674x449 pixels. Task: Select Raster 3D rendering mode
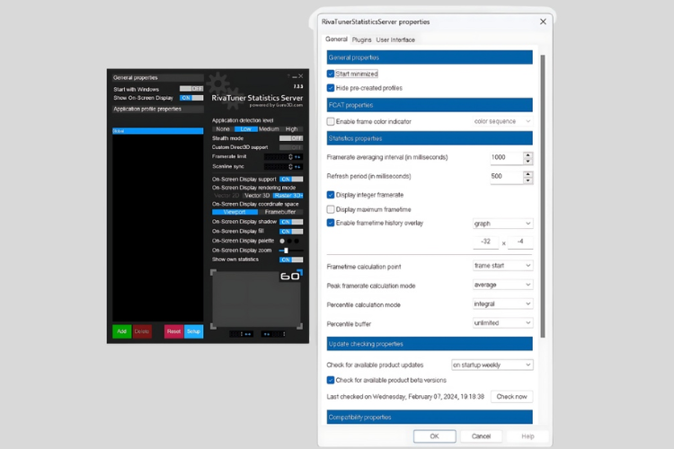(288, 196)
